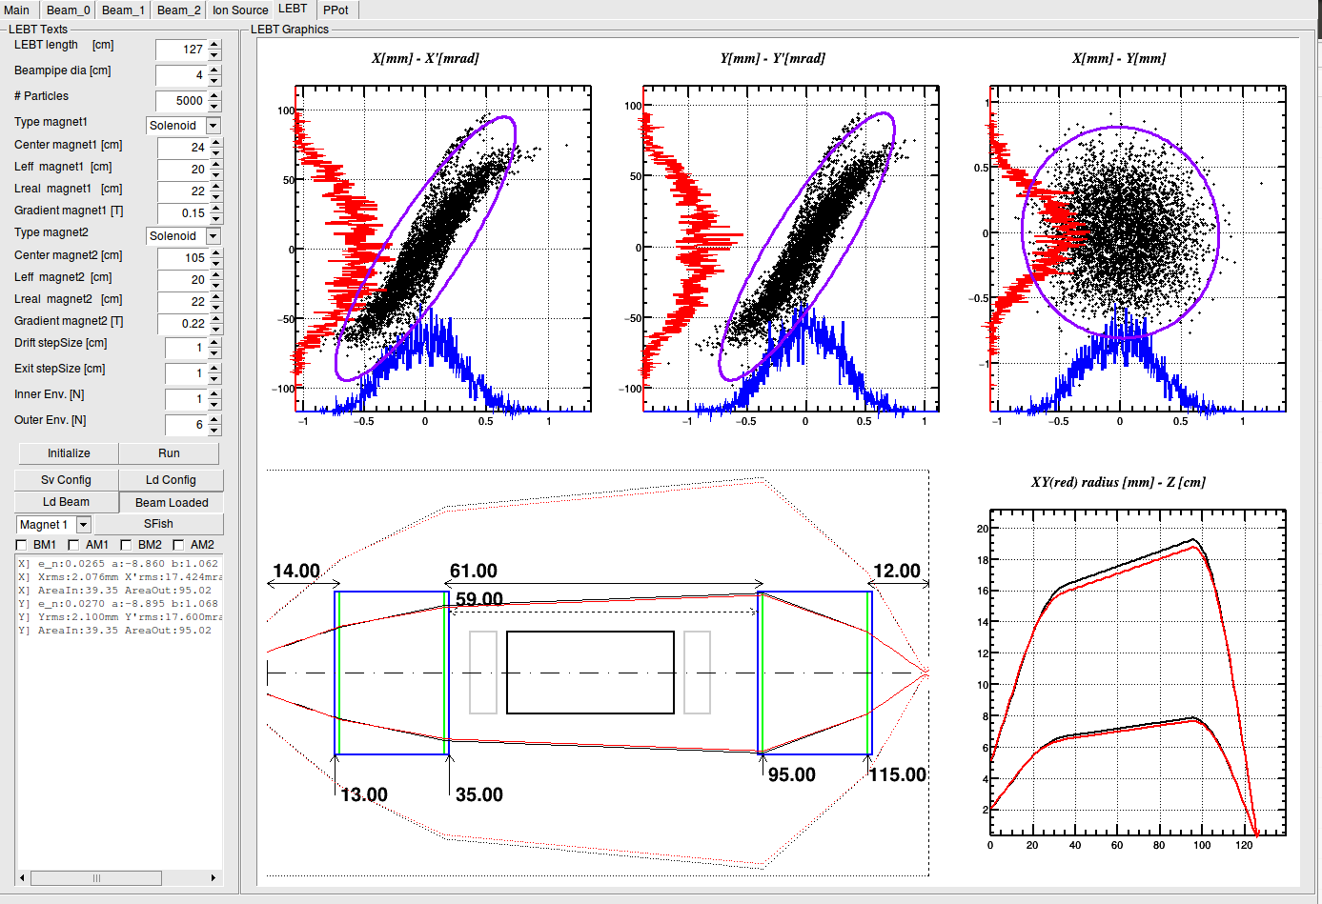
Task: Decrease LEBT length with its down arrow
Action: click(214, 54)
